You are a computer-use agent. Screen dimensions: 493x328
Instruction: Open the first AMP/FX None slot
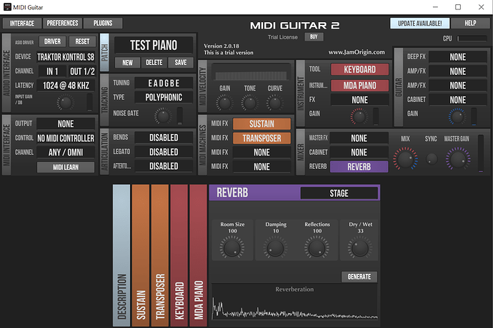tap(458, 71)
